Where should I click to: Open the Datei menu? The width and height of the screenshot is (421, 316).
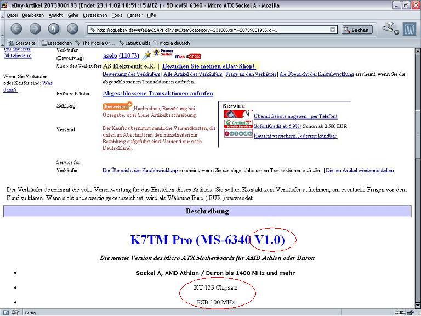[12, 15]
